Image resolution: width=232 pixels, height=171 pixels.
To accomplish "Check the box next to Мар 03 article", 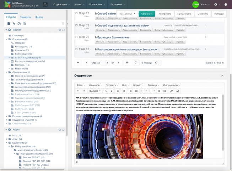I will [76, 25].
